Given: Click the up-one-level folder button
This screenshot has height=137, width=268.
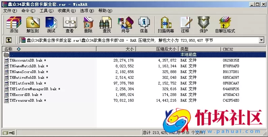Looking at the screenshot, I should pyautogui.click(x=9, y=40).
